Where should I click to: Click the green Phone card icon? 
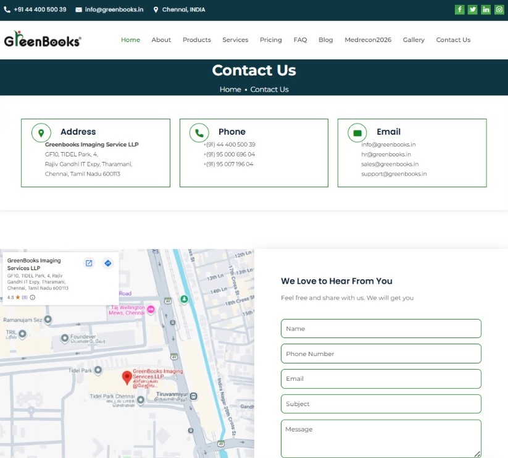coord(199,132)
